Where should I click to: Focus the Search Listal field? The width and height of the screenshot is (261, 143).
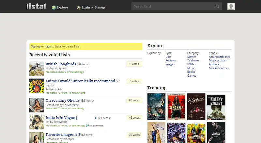[x=177, y=6]
